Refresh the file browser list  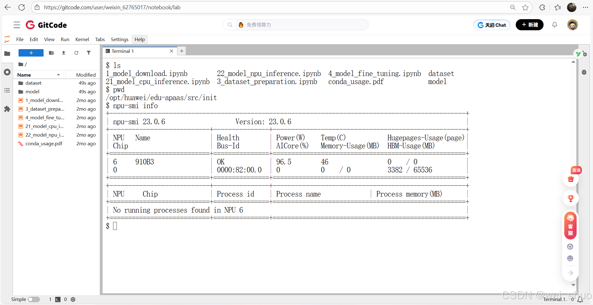(76, 53)
